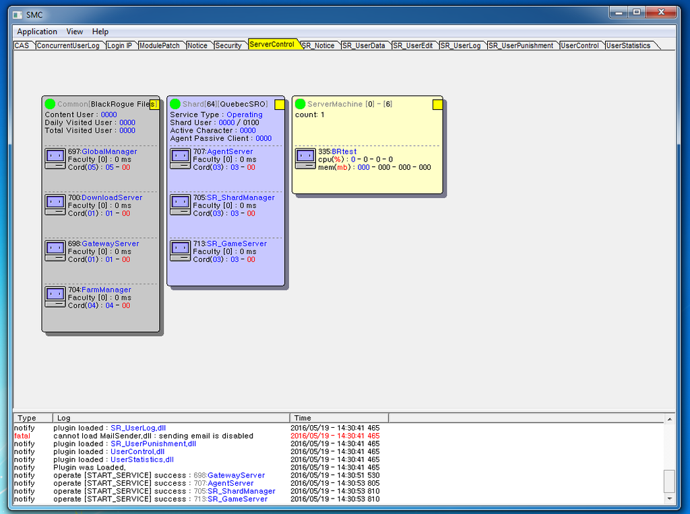This screenshot has height=514, width=690.
Task: Open the Application menu
Action: [37, 32]
